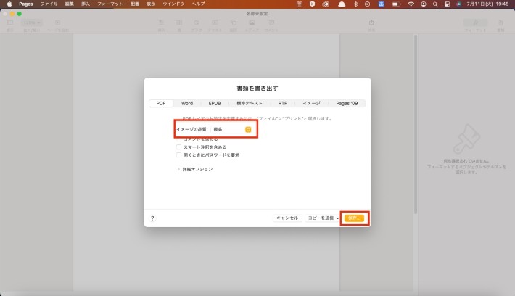Screen dimensions: 515x296
Task: Click the View sidebar icon in toolbar
Action: click(x=10, y=22)
